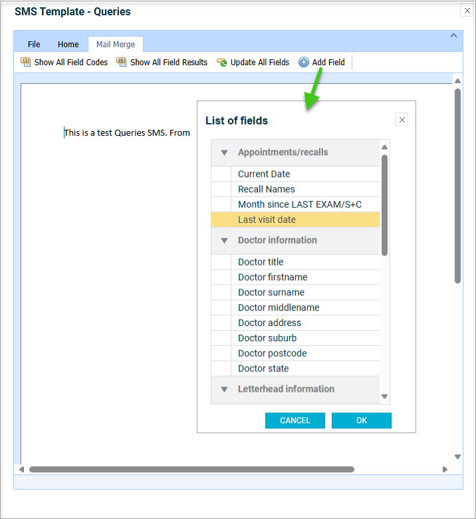This screenshot has width=476, height=519.
Task: Collapse the ribbon with the chevron arrow
Action: [x=453, y=35]
